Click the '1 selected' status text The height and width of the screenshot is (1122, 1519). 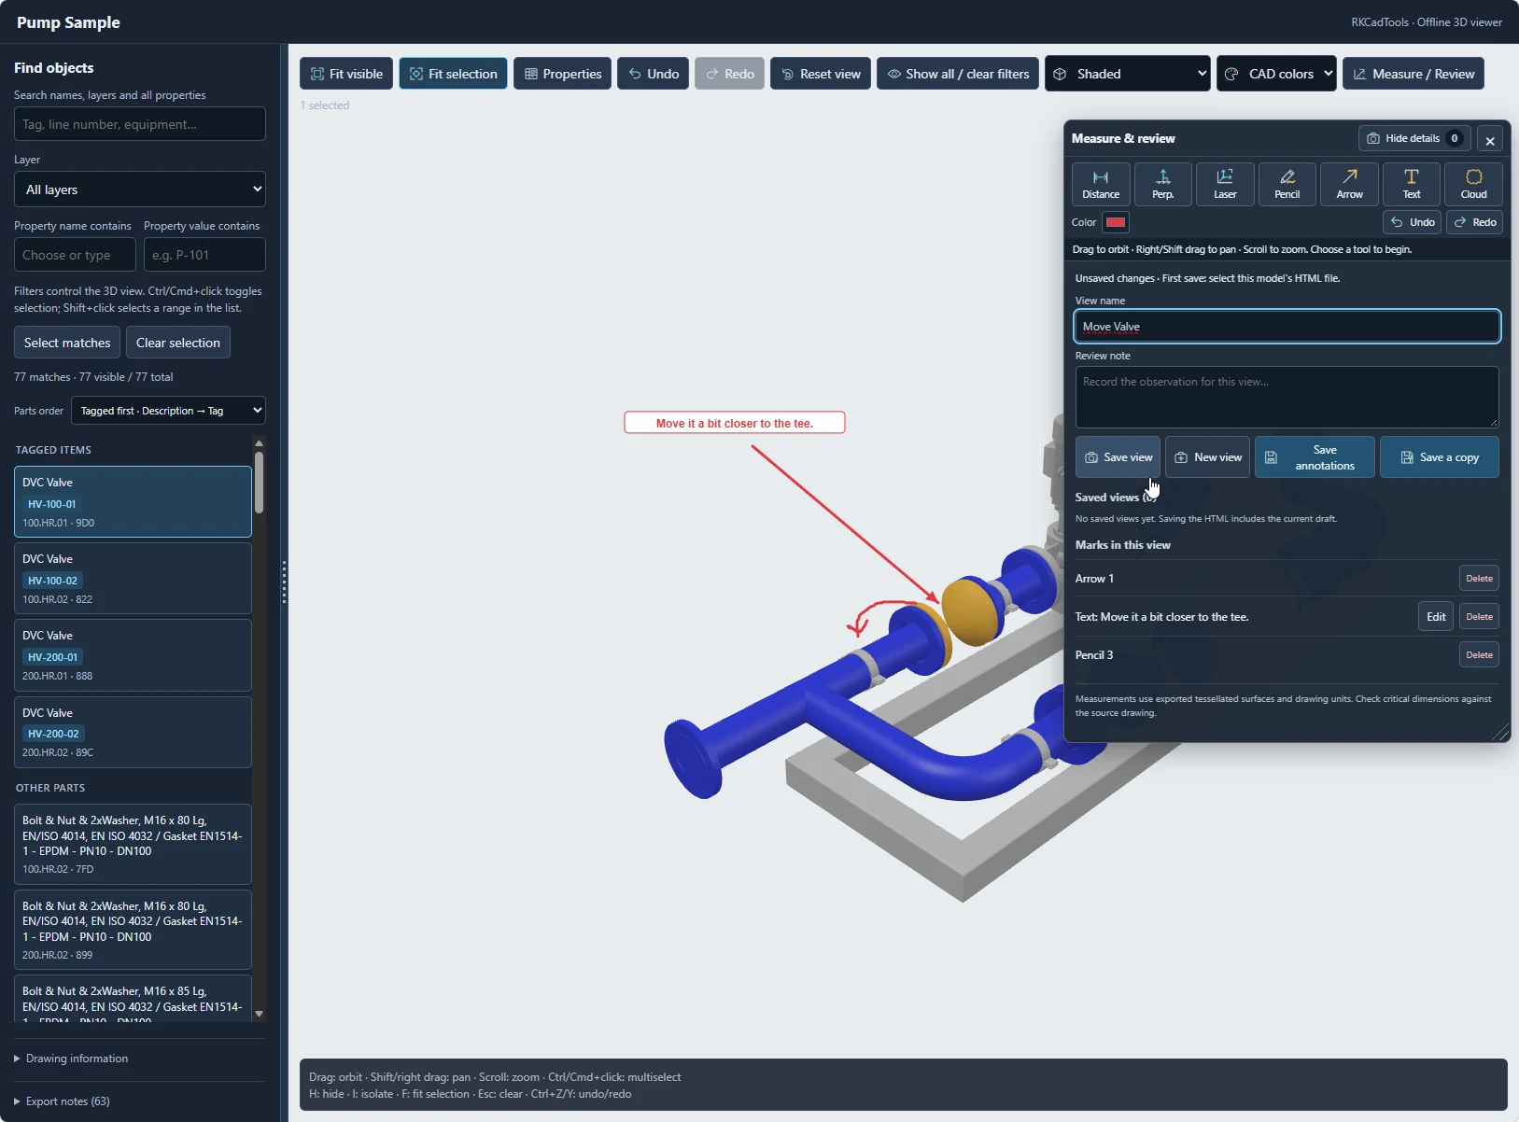(x=325, y=105)
